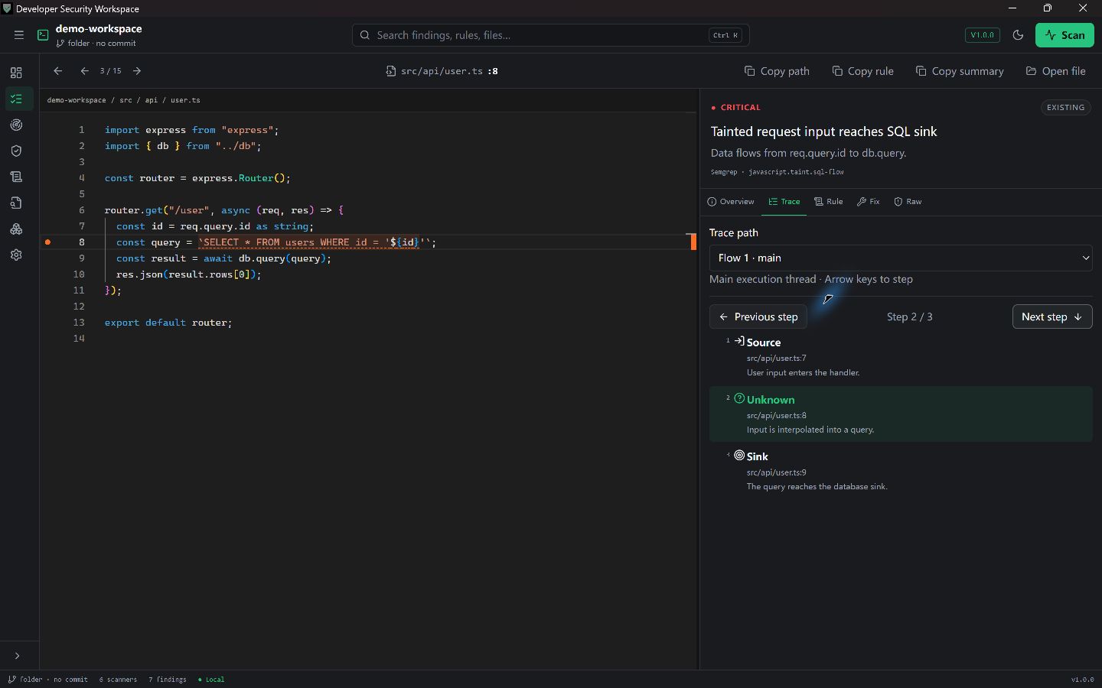Focus the Search findings, rules, files field
The width and height of the screenshot is (1102, 688).
point(551,35)
